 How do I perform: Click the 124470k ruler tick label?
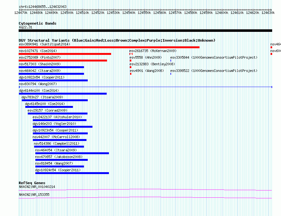pyautogui.click(x=21, y=13)
